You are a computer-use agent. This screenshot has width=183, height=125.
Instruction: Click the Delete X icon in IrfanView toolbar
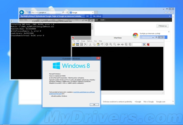pyautogui.click(x=86, y=44)
